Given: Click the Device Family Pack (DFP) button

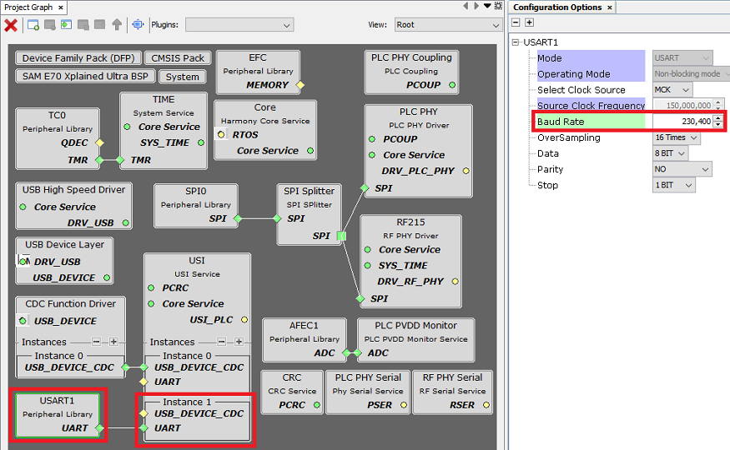Looking at the screenshot, I should (x=77, y=58).
